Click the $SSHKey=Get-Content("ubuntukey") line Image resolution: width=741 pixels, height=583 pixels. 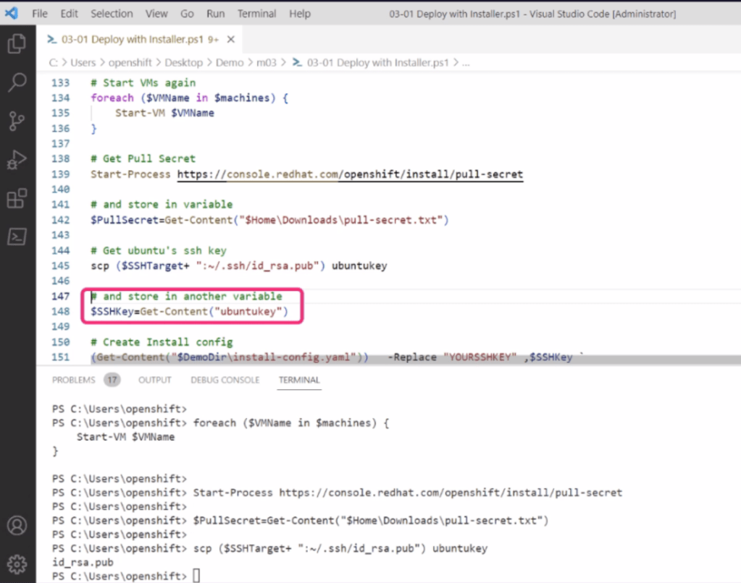pos(189,312)
